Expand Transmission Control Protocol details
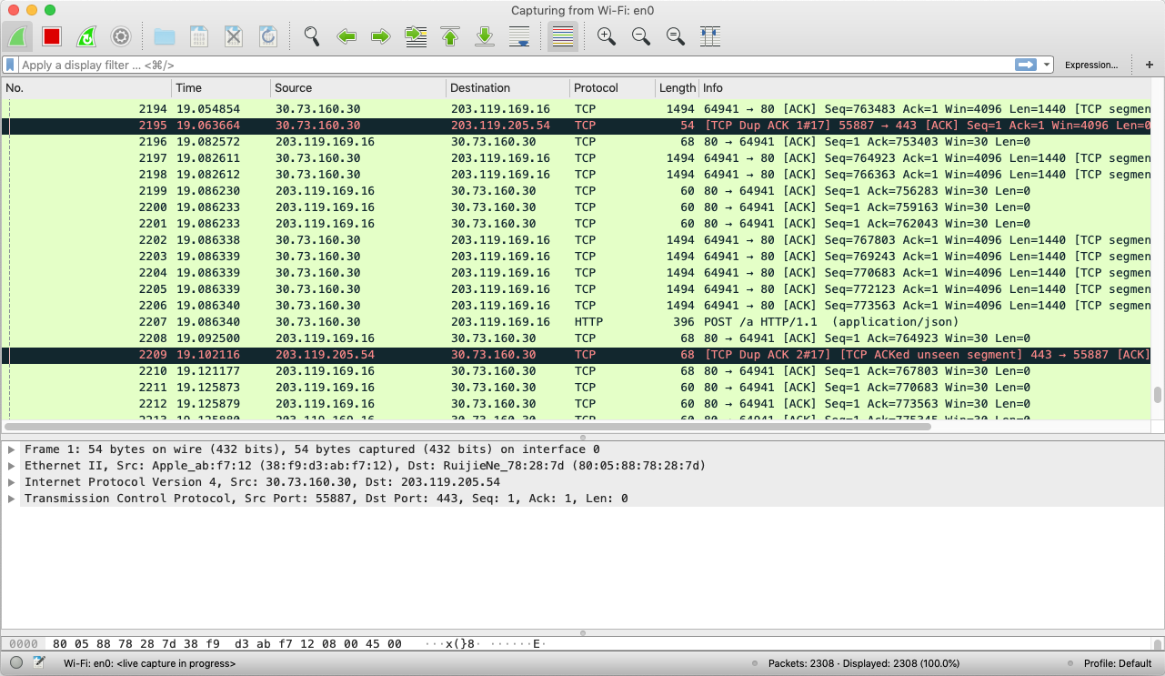Image resolution: width=1165 pixels, height=676 pixels. tap(12, 499)
